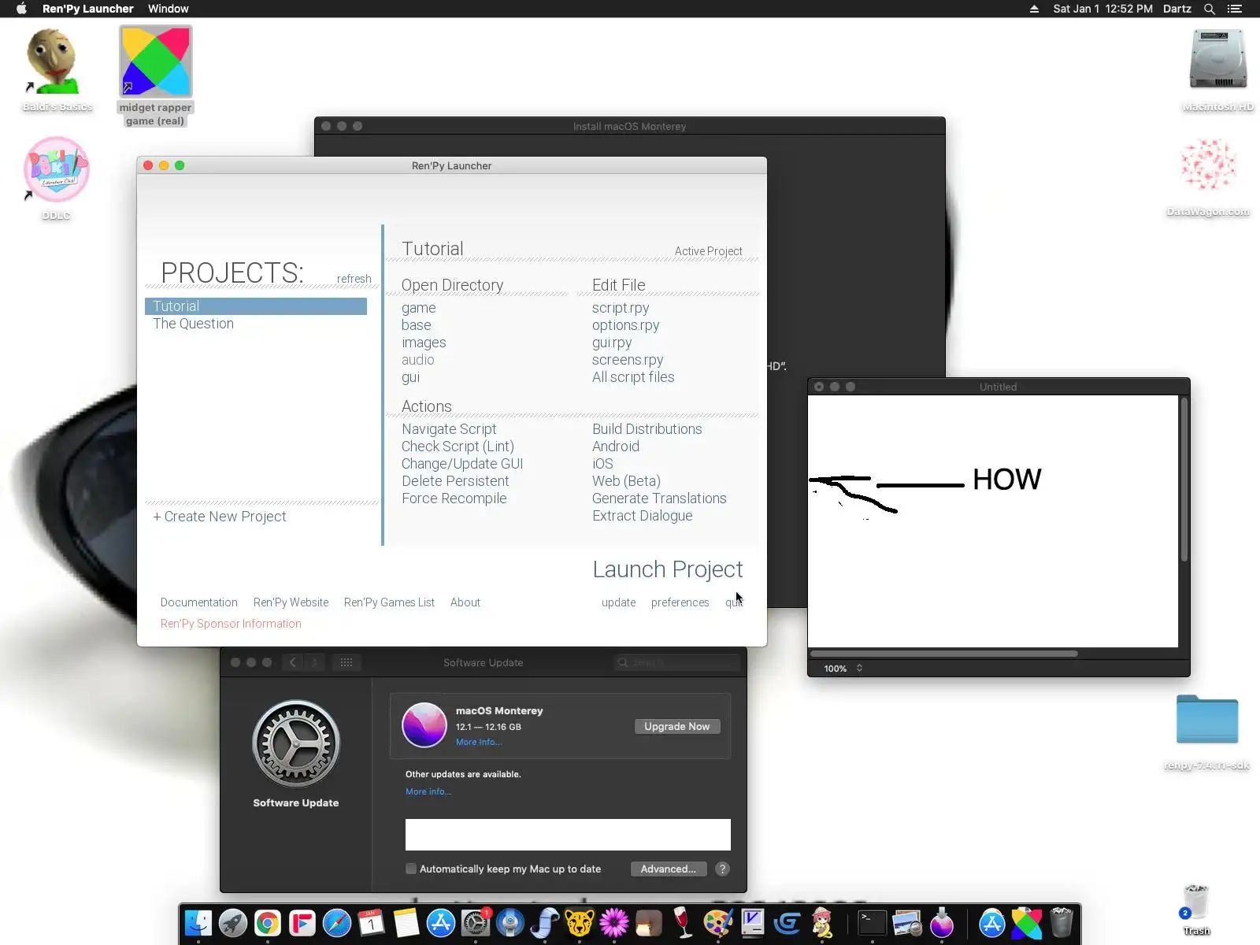Open All script files
The width and height of the screenshot is (1260, 945).
click(x=633, y=377)
